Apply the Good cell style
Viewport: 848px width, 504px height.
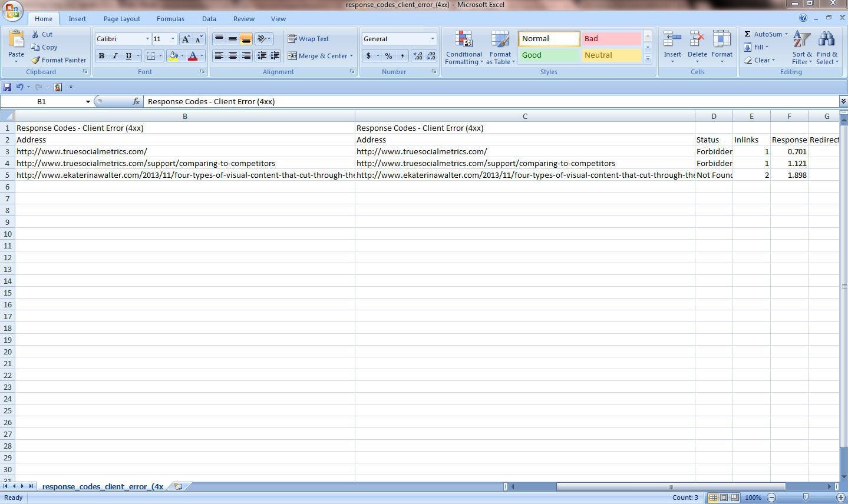point(549,55)
